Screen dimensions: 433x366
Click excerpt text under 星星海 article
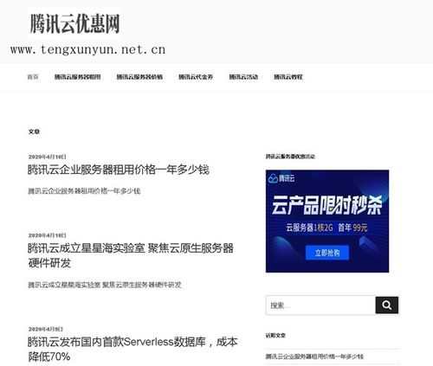click(x=105, y=285)
